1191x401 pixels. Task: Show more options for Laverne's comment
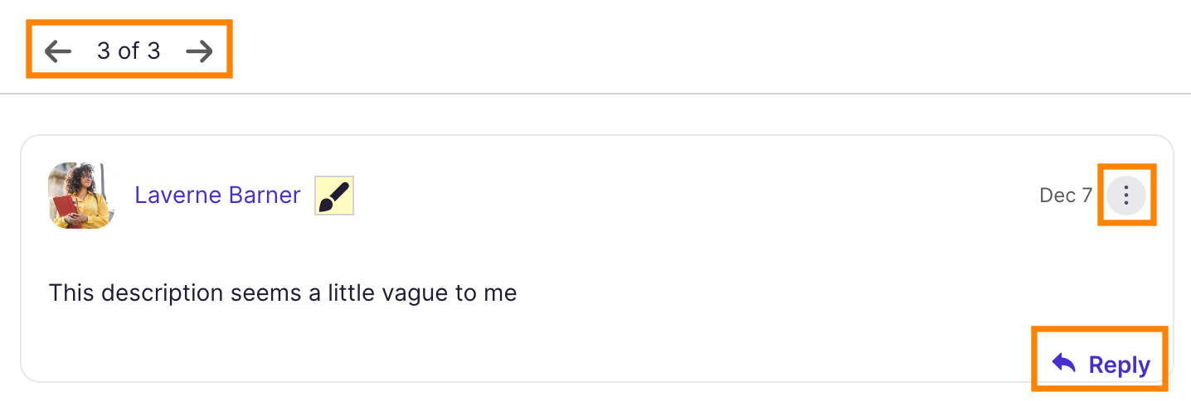point(1125,196)
